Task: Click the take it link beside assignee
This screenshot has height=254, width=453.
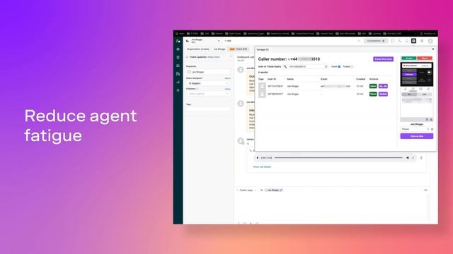Action: point(228,78)
